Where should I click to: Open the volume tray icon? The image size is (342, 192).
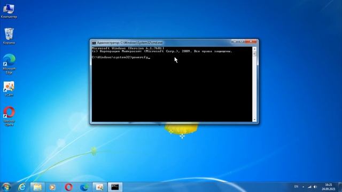(x=315, y=187)
